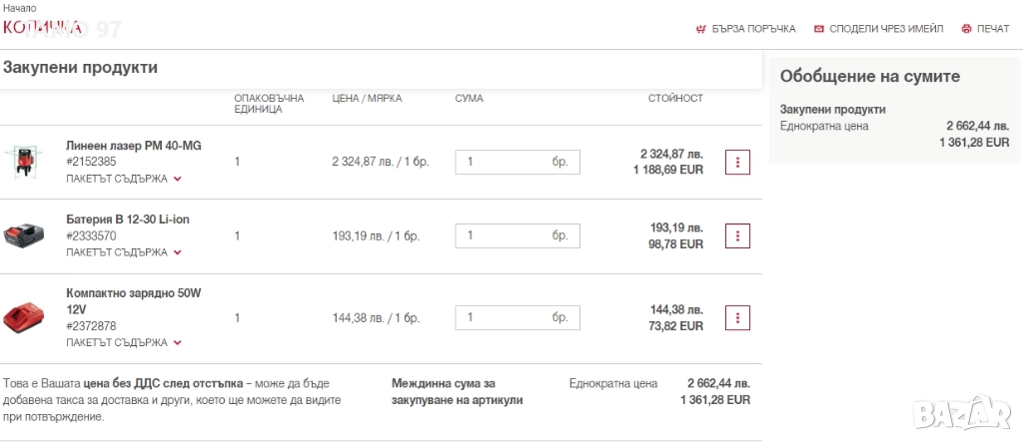The height and width of the screenshot is (442, 1023).
Task: Click the quick order cart icon
Action: point(700,29)
